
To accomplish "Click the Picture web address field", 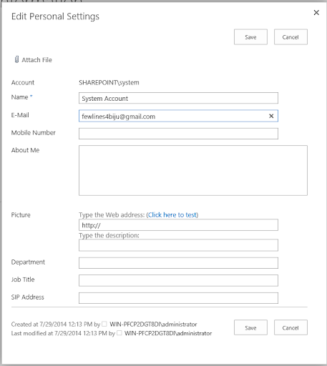I will pos(178,225).
